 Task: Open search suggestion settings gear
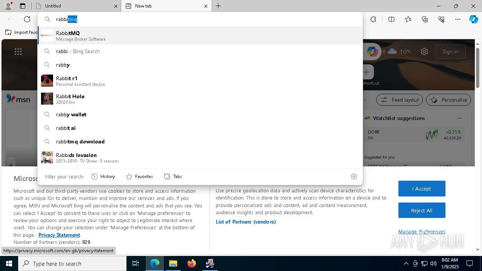pyautogui.click(x=354, y=176)
